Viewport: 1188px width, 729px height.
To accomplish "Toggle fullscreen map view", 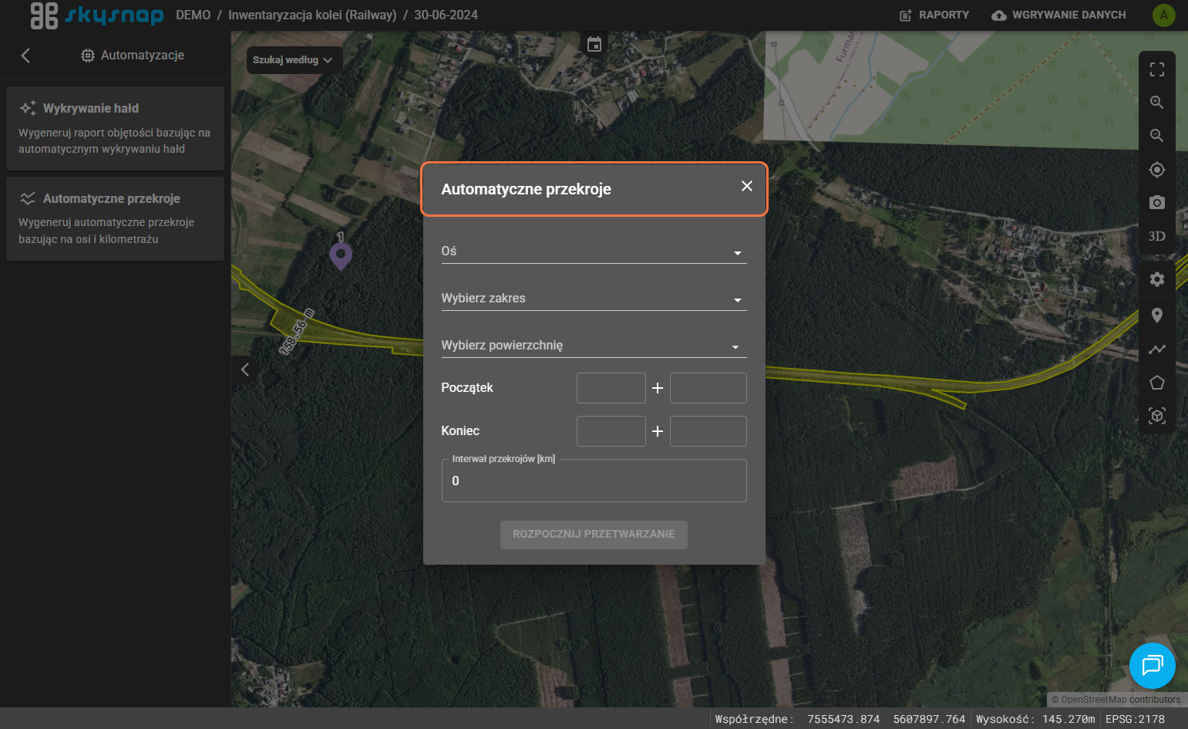I will [x=1156, y=69].
